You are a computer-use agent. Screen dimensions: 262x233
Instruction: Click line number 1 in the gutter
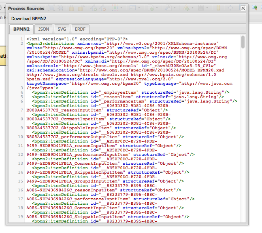tap(22, 39)
